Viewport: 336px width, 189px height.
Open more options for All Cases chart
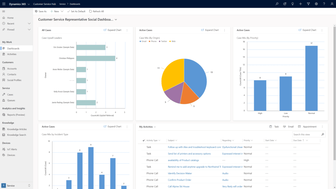(x=127, y=30)
